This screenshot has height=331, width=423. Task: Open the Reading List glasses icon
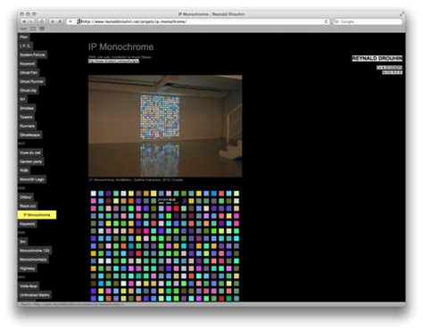[23, 29]
